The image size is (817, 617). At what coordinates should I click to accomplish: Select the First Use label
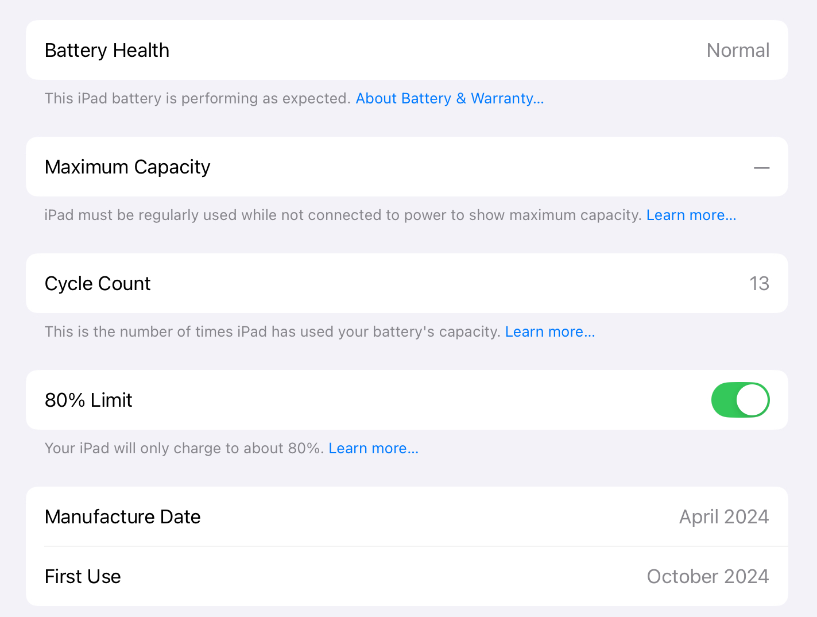click(x=83, y=577)
